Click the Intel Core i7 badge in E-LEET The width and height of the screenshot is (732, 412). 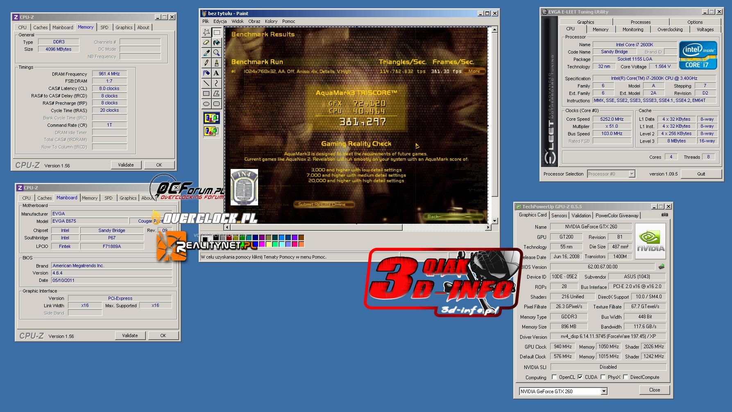(698, 55)
